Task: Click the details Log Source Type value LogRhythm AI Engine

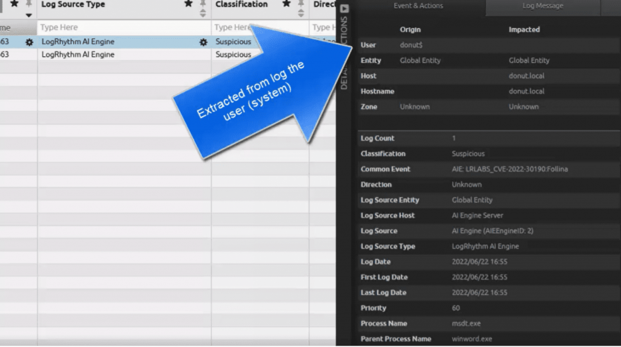Action: click(485, 246)
